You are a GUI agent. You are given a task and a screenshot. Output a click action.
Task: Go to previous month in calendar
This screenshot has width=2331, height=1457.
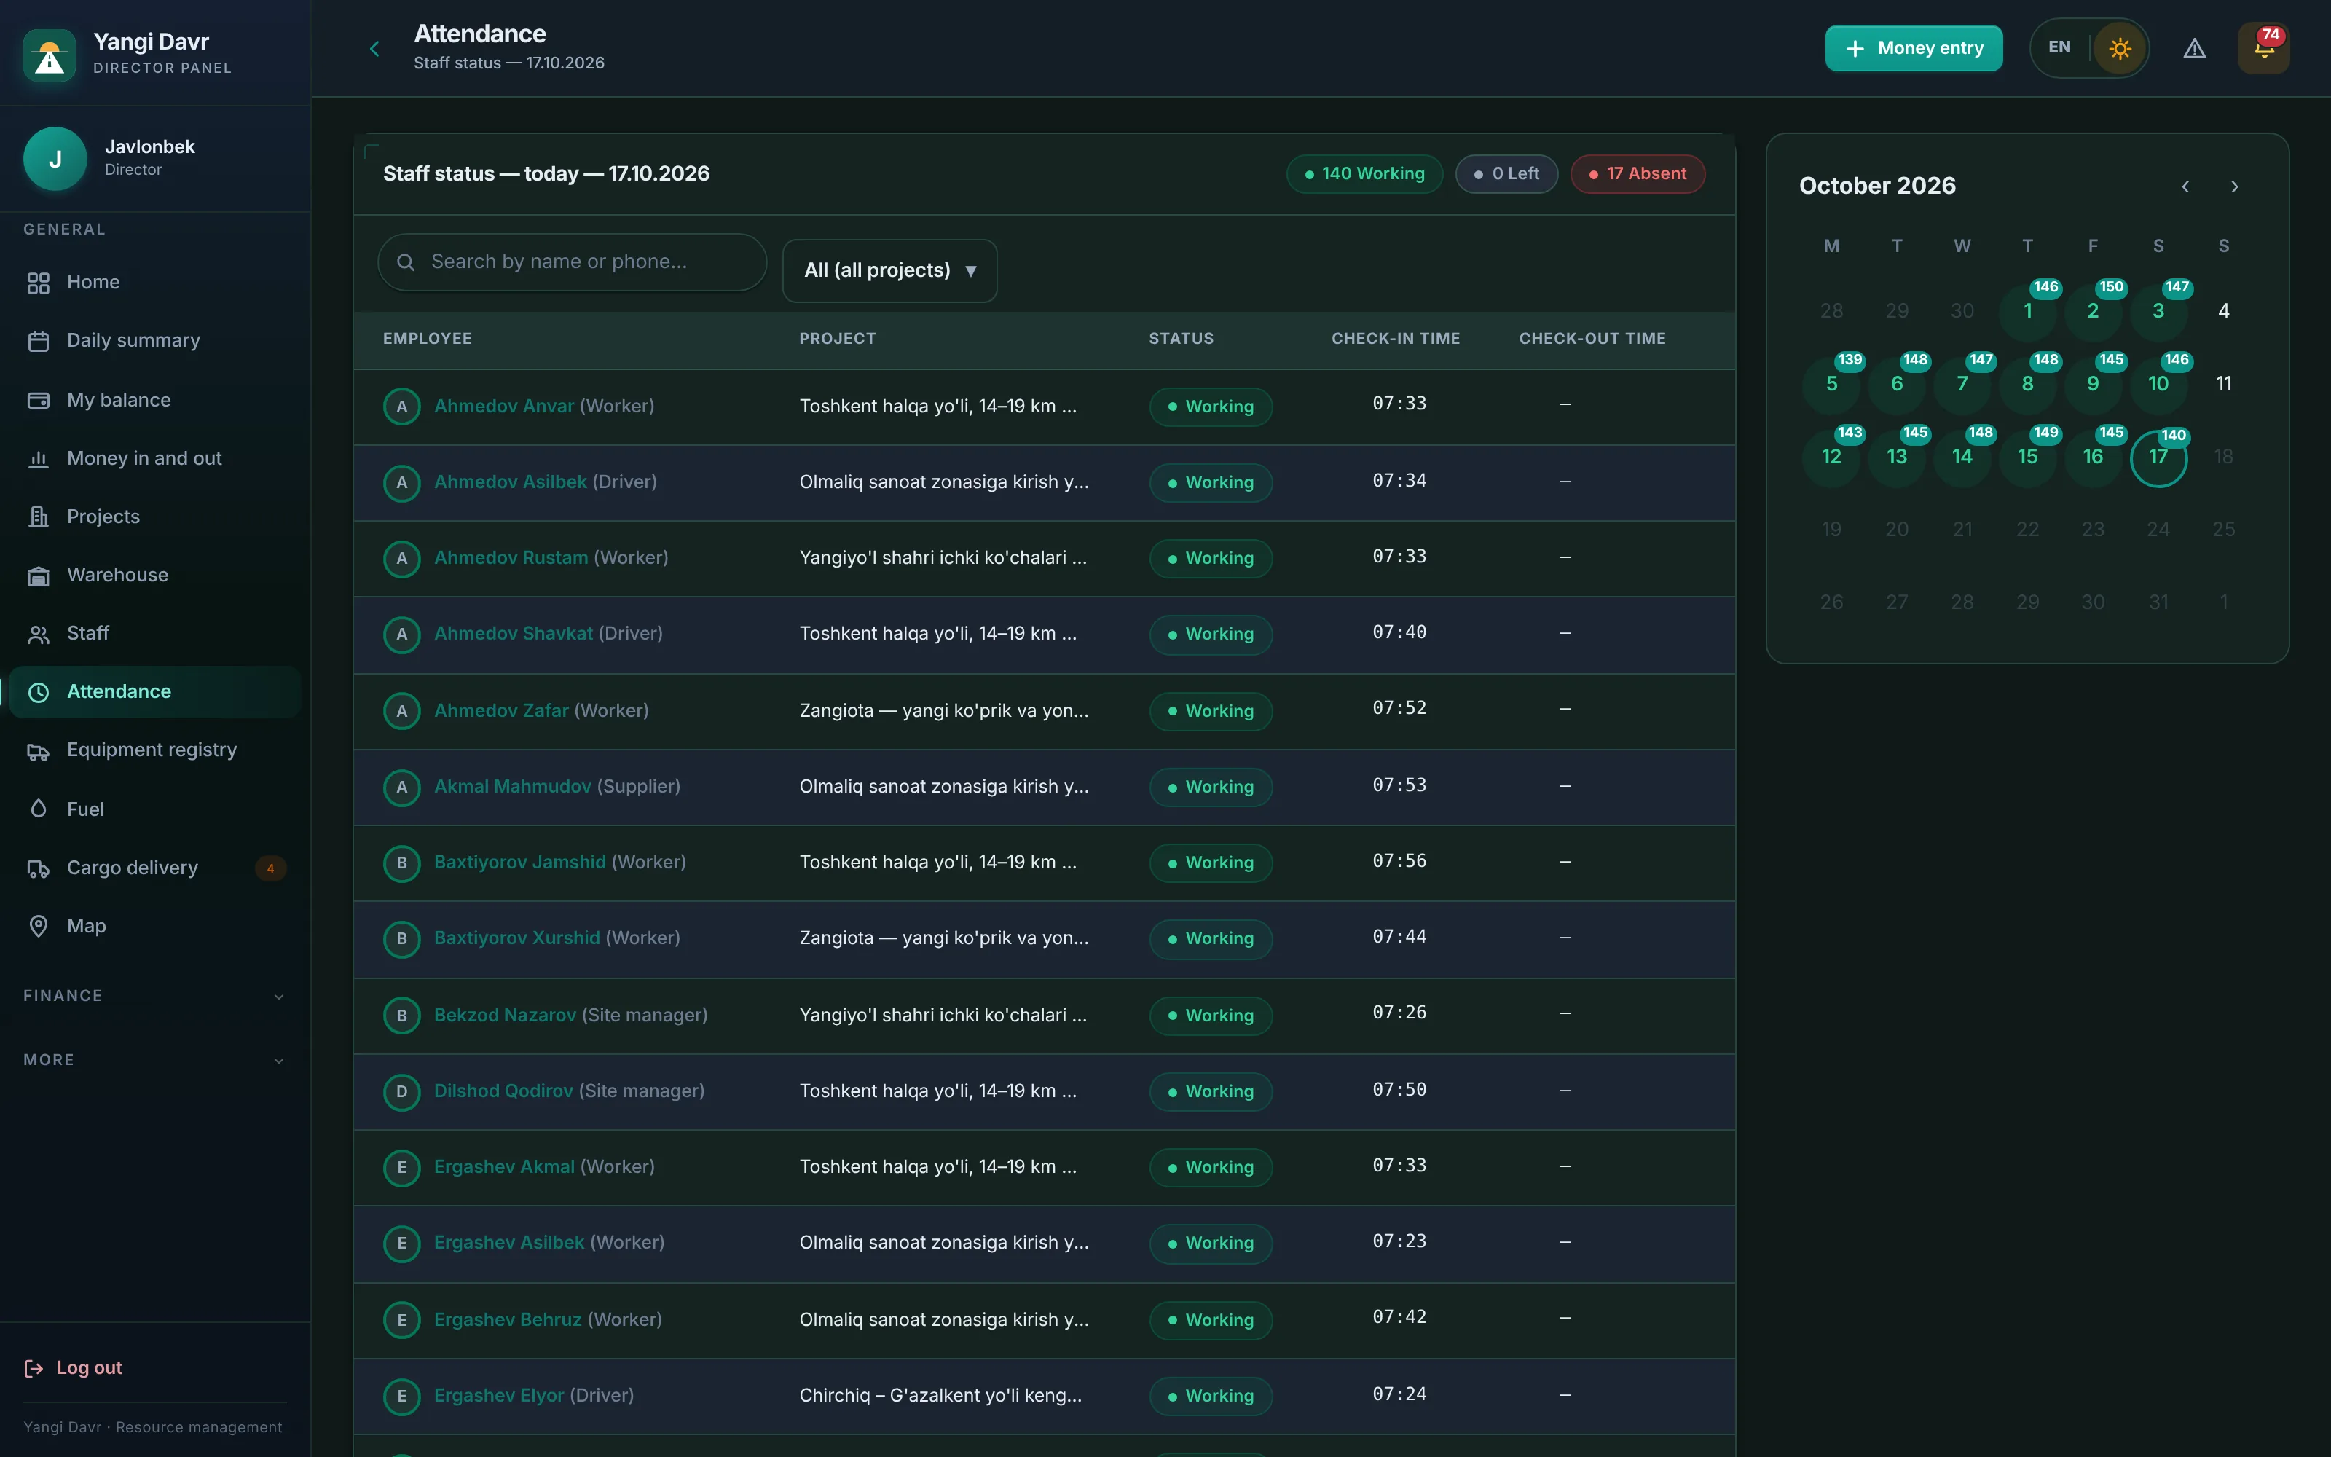[2185, 187]
